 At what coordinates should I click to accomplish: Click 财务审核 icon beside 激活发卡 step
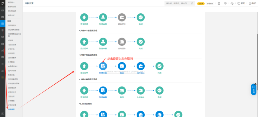[x=103, y=17]
